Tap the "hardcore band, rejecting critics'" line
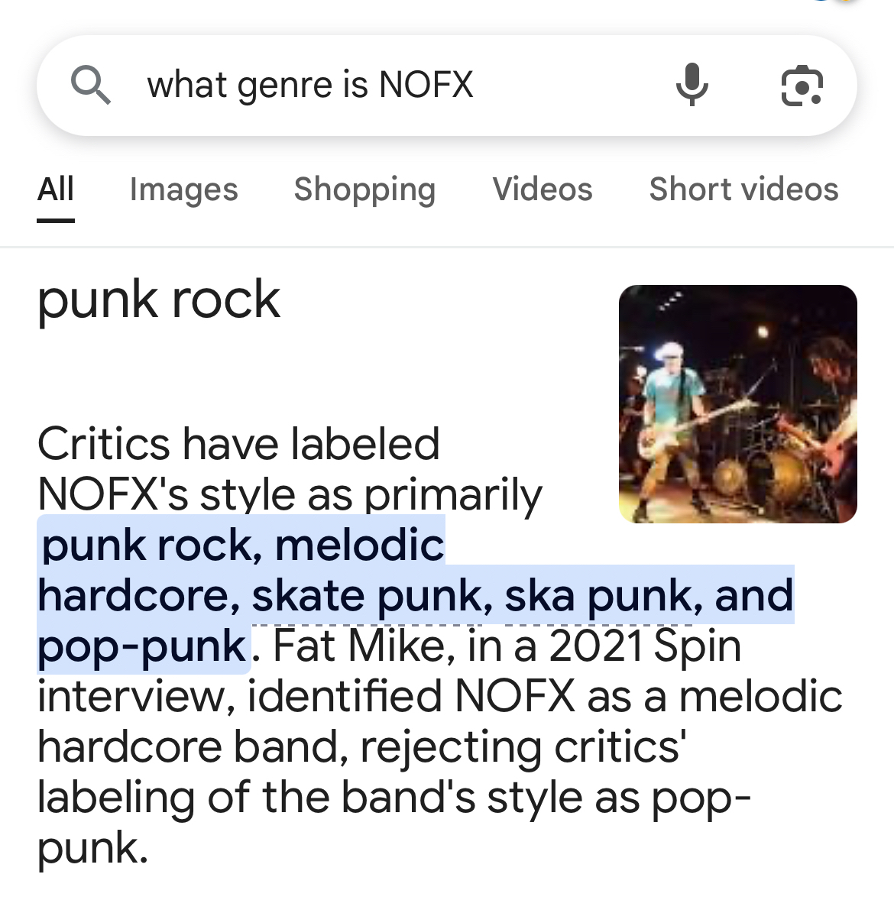Screen dimensions: 894x913 tap(361, 746)
